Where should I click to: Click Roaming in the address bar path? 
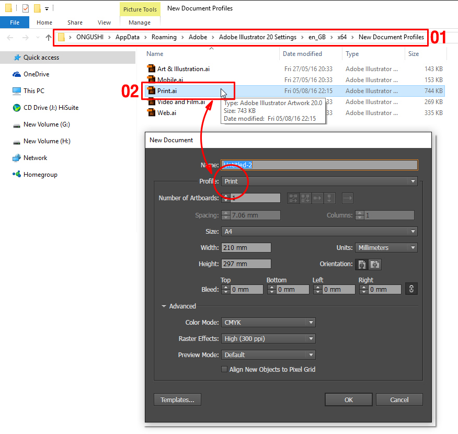click(164, 37)
